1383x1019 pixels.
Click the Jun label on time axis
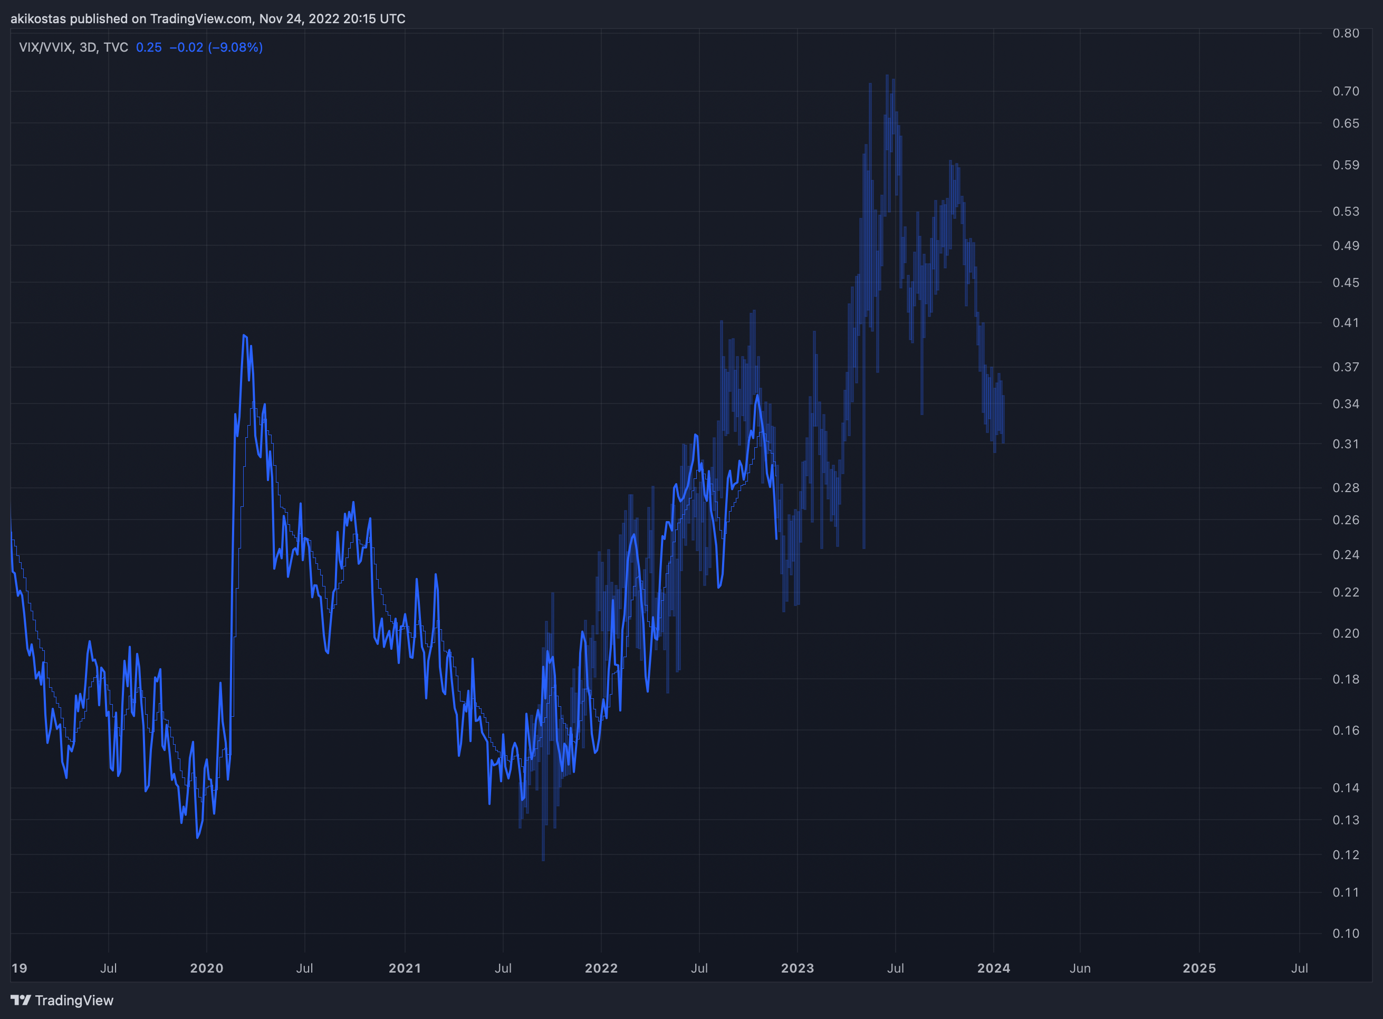pos(1080,968)
